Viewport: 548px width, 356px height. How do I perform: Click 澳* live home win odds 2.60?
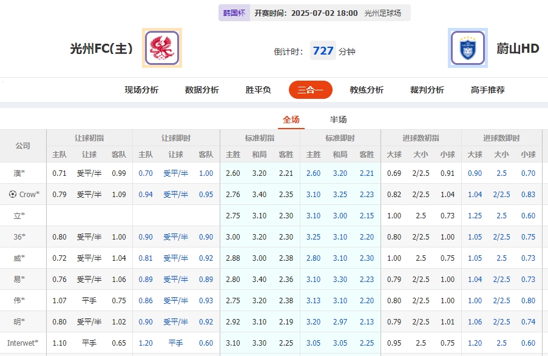point(313,173)
